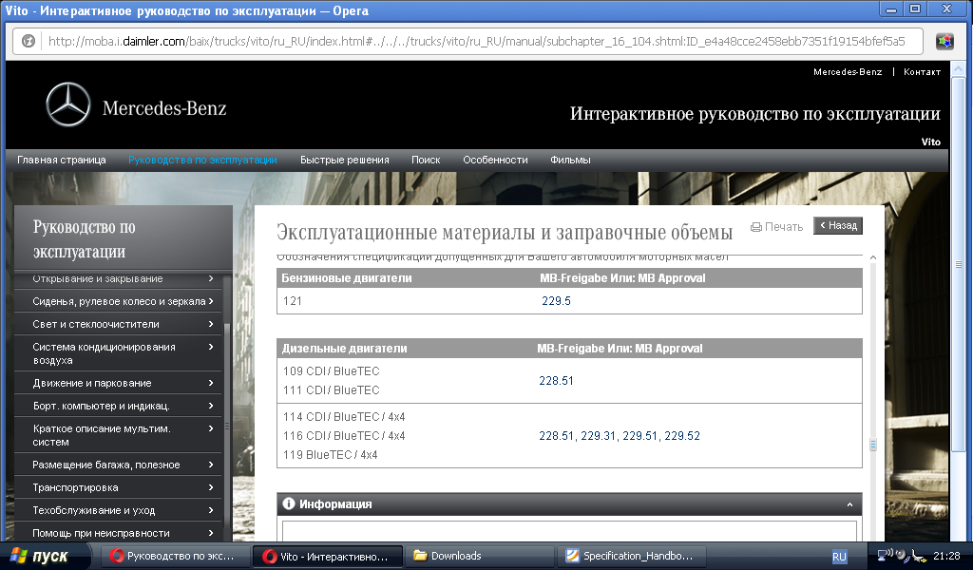Click the page globe icon in address bar
This screenshot has height=570, width=973.
click(29, 41)
